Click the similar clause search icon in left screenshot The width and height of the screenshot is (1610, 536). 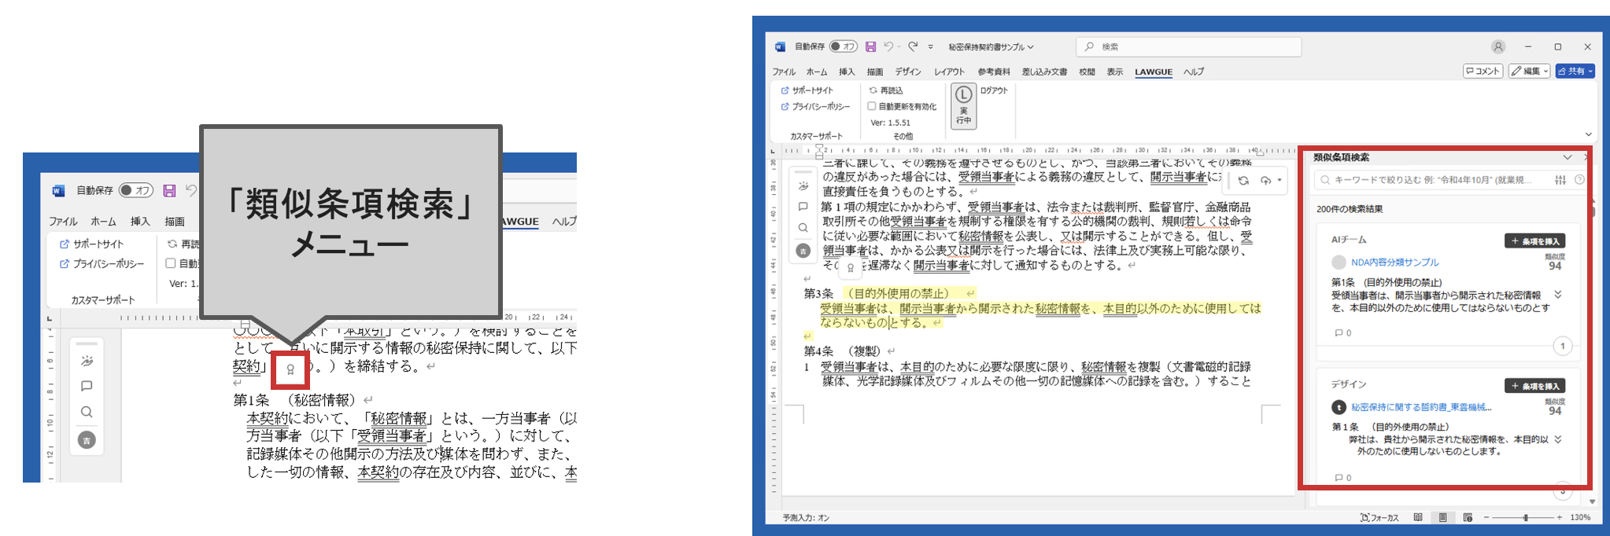(290, 369)
